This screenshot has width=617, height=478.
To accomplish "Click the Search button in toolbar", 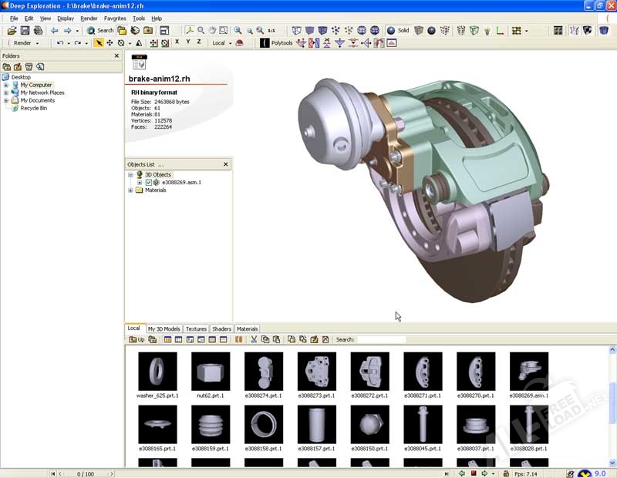I will [100, 31].
